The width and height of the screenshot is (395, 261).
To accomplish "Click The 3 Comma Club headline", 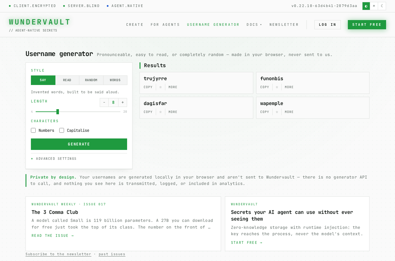I will pos(55,212).
